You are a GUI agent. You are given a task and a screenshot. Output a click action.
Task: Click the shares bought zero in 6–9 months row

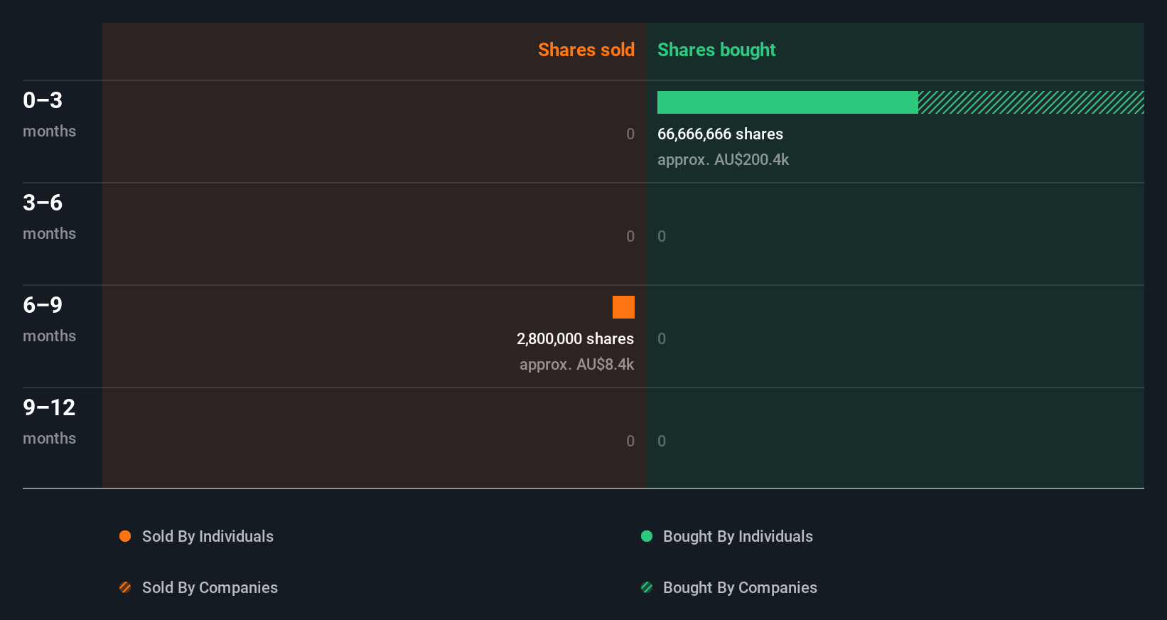click(x=662, y=339)
